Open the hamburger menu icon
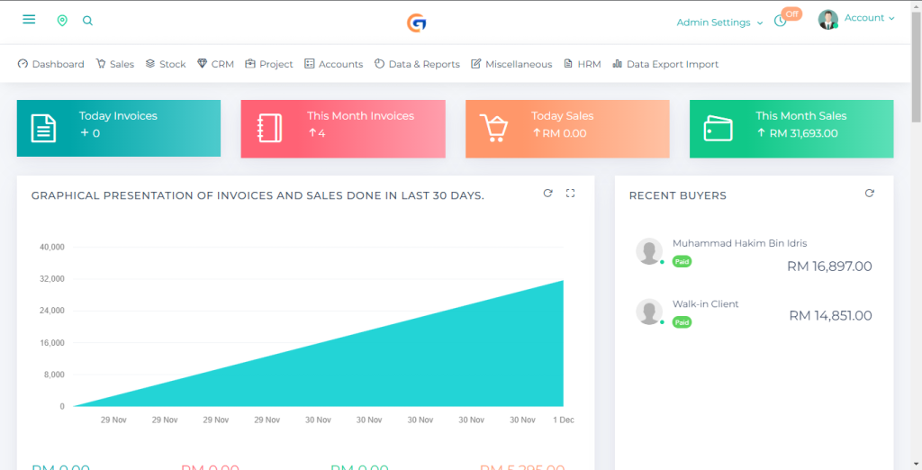 [29, 20]
